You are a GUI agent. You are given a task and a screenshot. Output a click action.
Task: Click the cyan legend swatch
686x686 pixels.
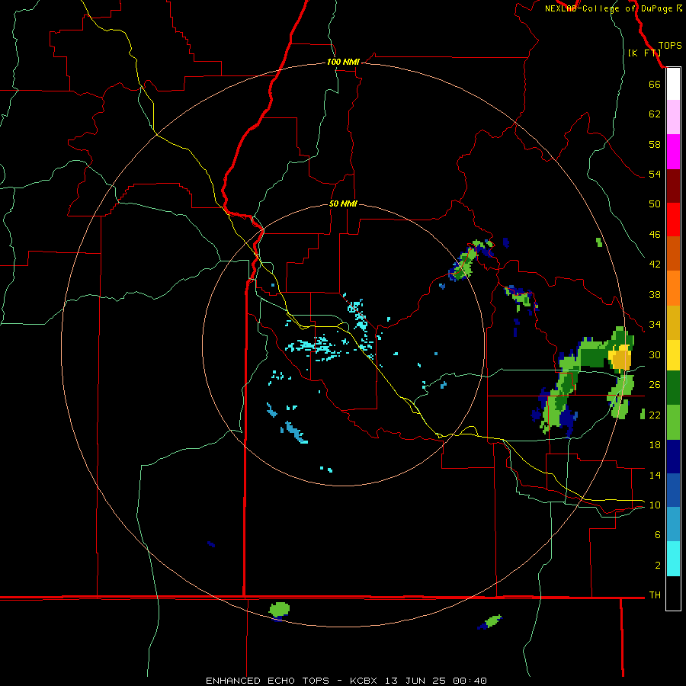coord(673,559)
